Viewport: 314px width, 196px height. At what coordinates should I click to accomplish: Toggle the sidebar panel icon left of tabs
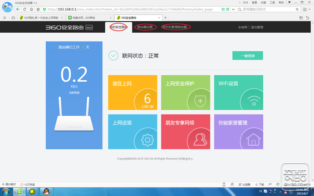click(x=5, y=18)
